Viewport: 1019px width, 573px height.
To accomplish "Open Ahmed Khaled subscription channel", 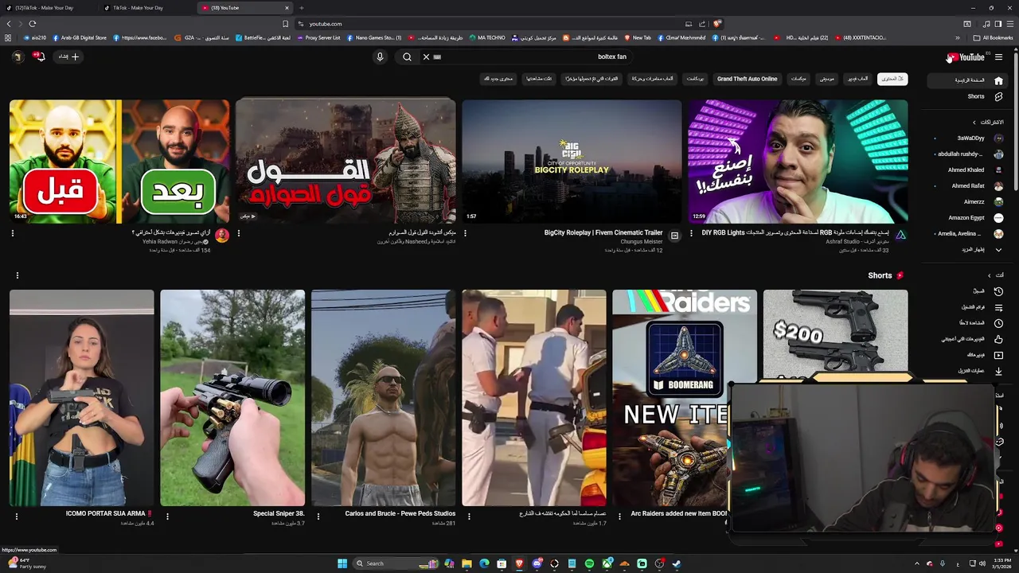I will tap(969, 170).
